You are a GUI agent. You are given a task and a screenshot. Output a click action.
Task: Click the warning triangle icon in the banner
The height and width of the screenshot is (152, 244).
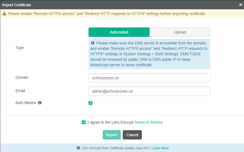(4, 13)
